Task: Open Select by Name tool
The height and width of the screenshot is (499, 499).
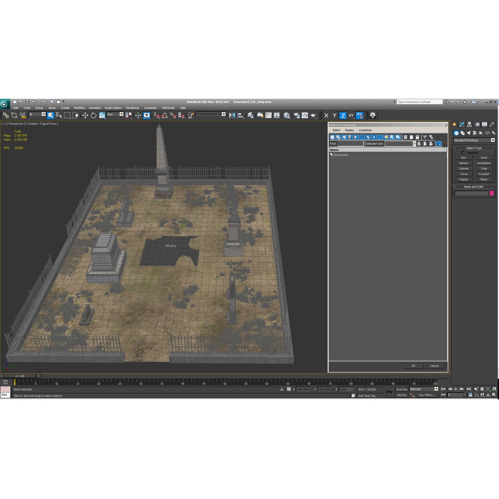Action: click(x=59, y=115)
